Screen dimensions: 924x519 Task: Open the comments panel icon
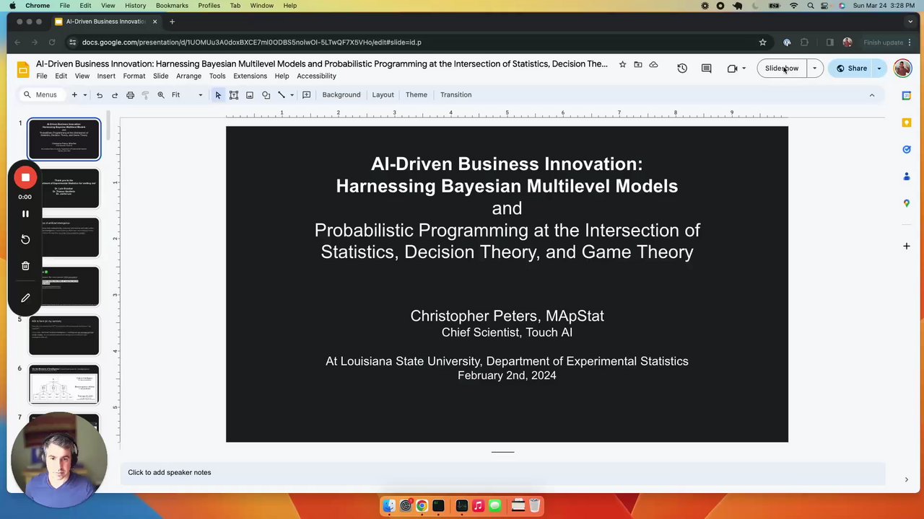pos(707,68)
